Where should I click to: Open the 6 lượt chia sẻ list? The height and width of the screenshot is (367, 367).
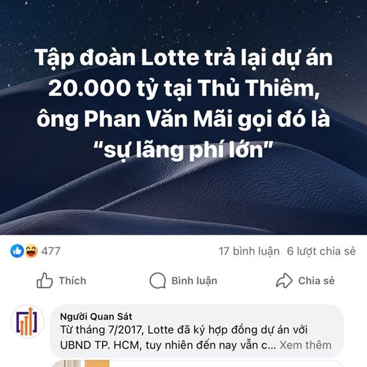(321, 251)
